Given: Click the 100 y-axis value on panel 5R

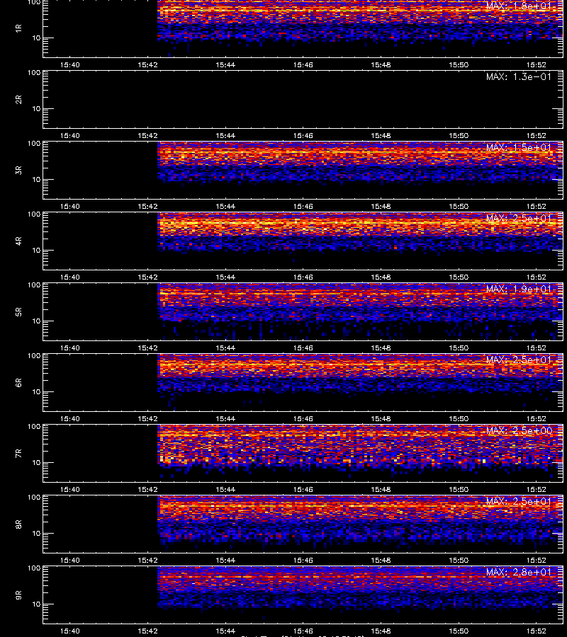Looking at the screenshot, I should pos(34,285).
